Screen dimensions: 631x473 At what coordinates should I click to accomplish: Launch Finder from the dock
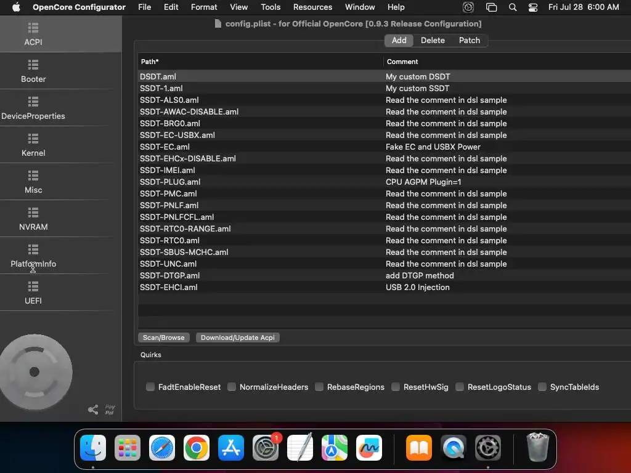[x=93, y=448]
